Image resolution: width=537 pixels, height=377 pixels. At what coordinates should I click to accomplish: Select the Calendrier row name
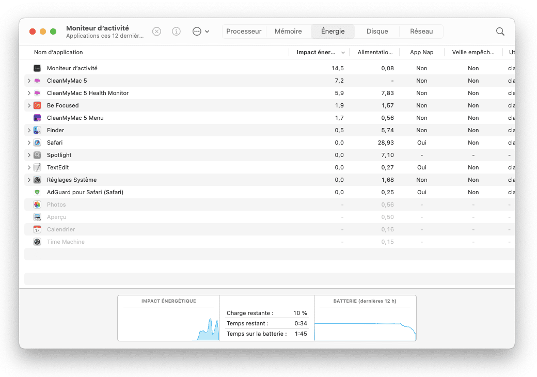coord(60,229)
